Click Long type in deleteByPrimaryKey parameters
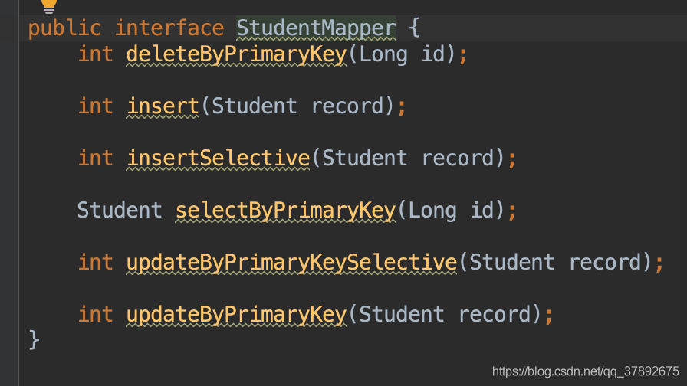The height and width of the screenshot is (386, 687). (x=383, y=54)
